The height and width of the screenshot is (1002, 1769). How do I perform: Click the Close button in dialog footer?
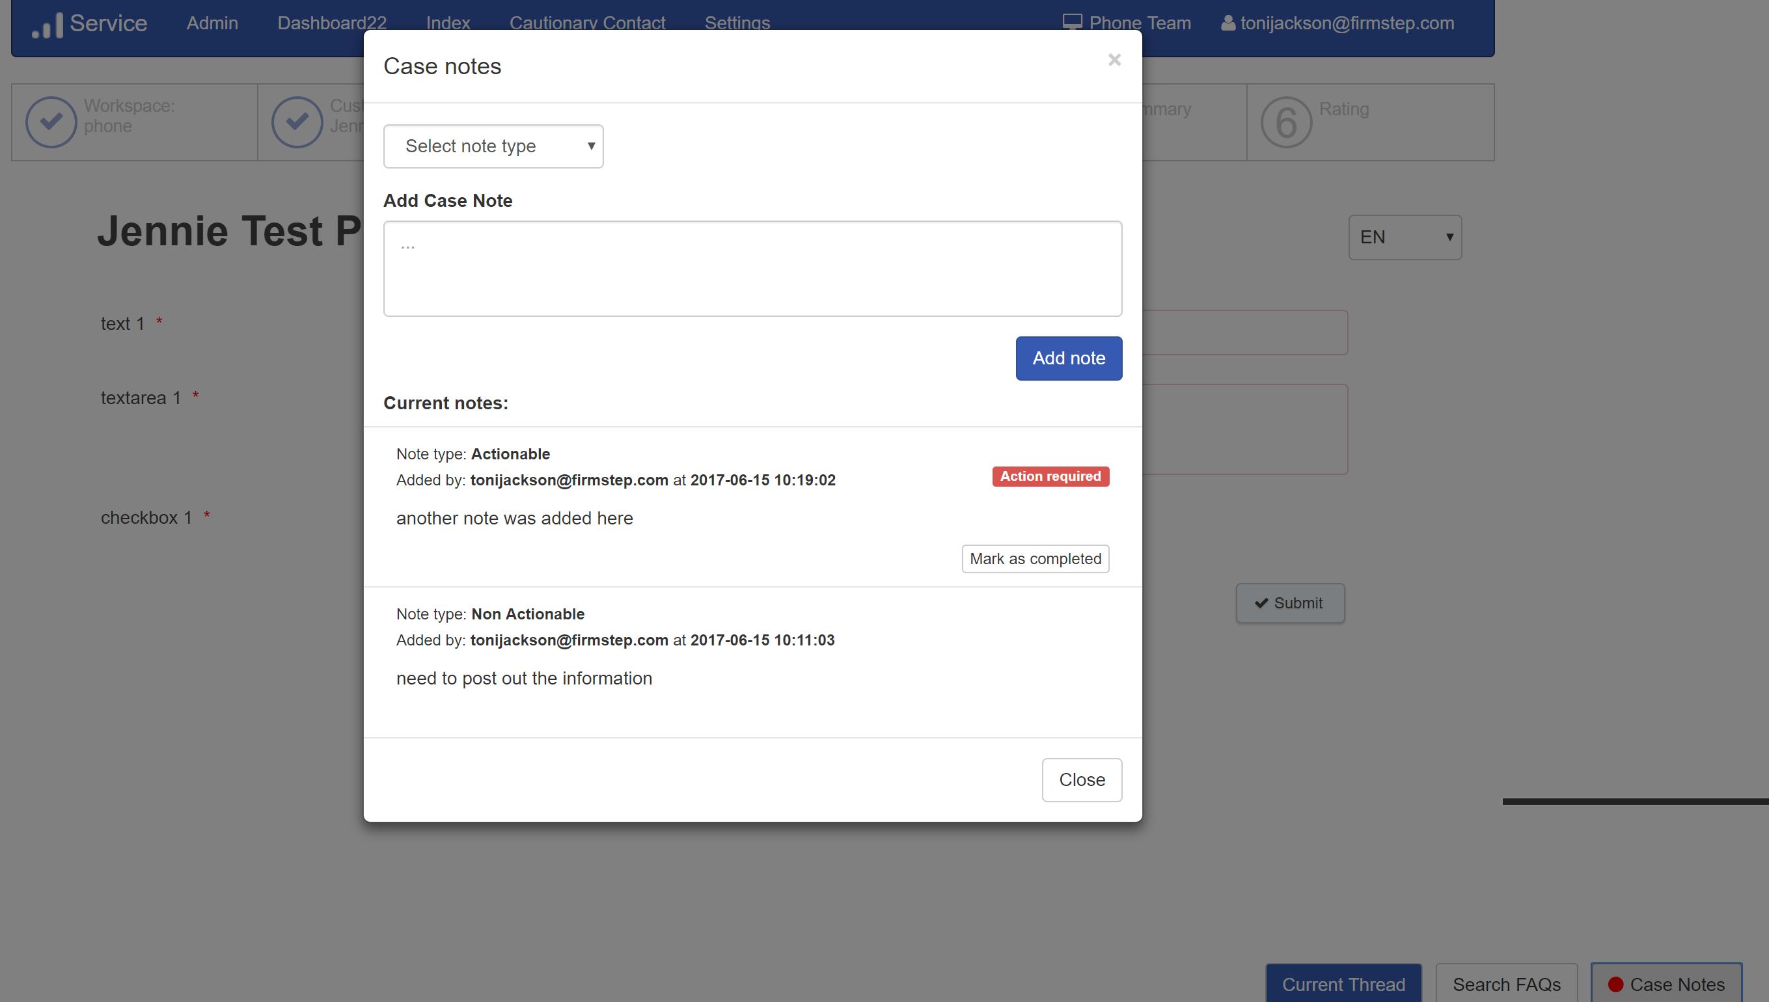coord(1081,779)
